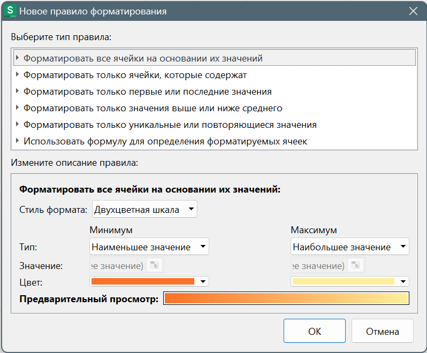The height and width of the screenshot is (353, 427).
Task: Select rule «Форматировать только ячейки, которые содержат»
Action: (x=135, y=75)
